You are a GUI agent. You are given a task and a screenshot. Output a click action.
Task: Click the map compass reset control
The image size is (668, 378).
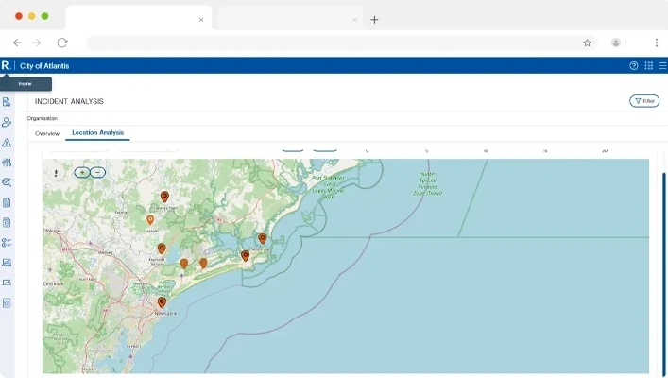[56, 173]
